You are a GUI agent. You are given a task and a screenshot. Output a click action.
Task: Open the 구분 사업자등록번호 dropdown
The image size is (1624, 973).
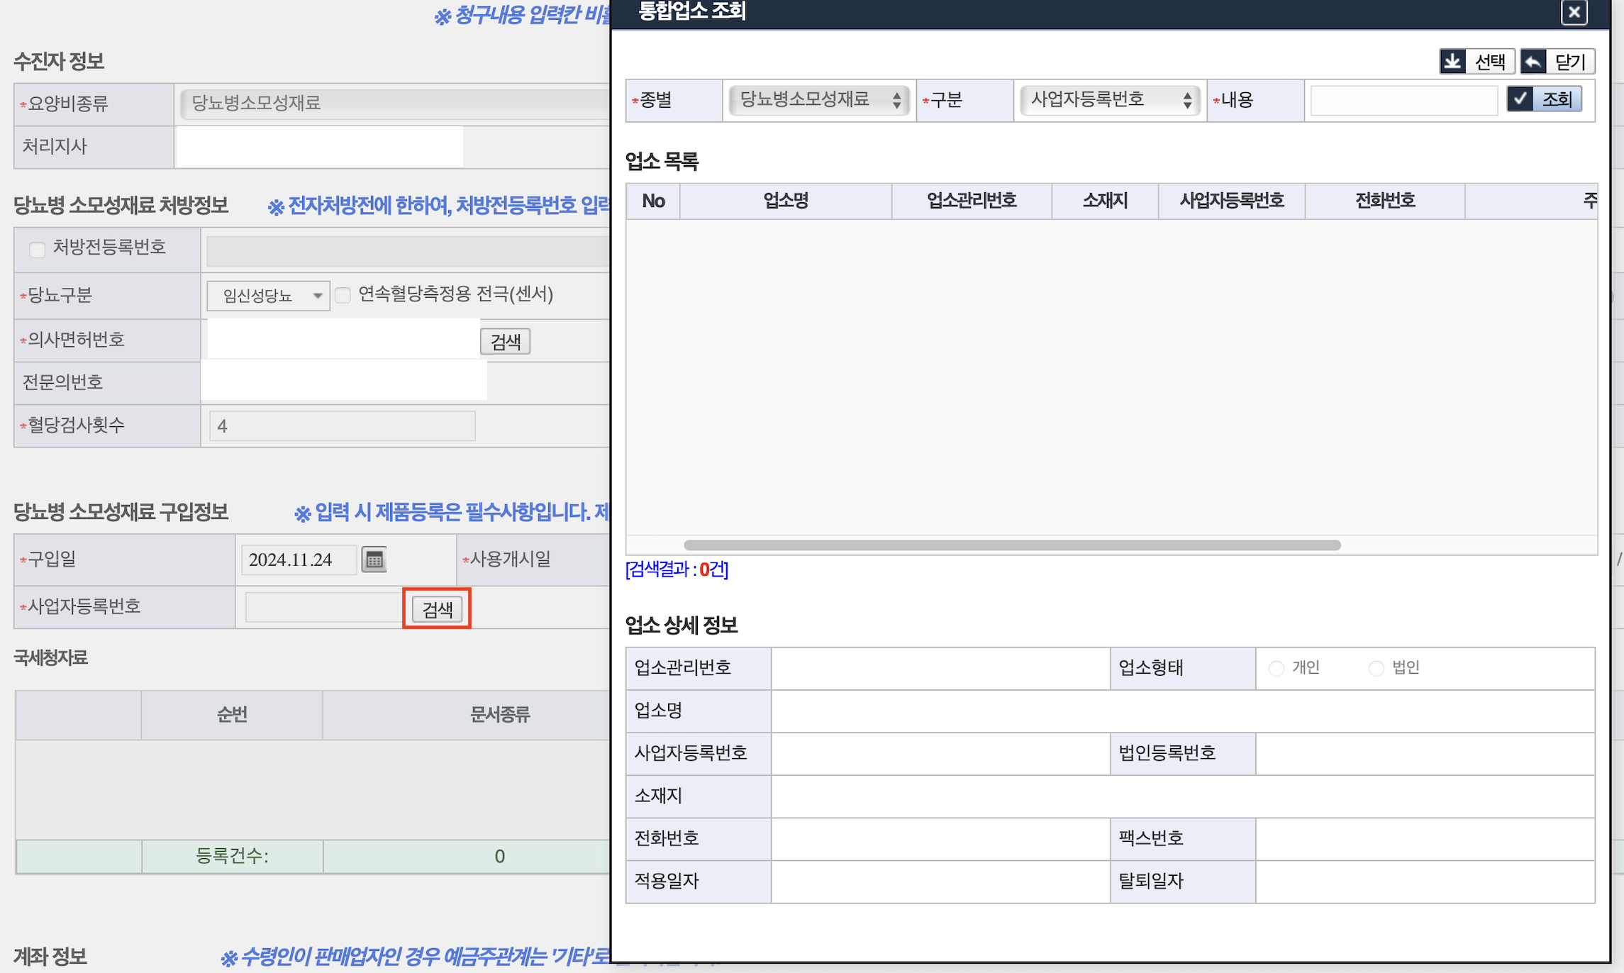tap(1109, 100)
